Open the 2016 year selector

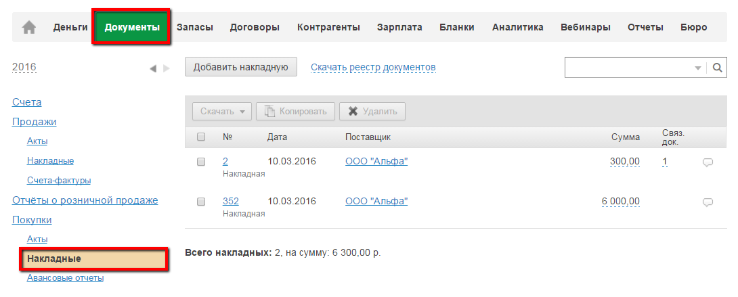coord(24,67)
